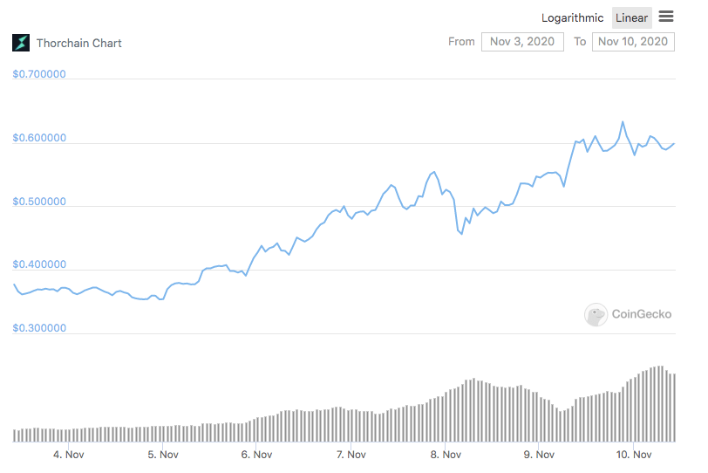Select the Linear scale option
This screenshot has height=473, width=708.
point(631,18)
